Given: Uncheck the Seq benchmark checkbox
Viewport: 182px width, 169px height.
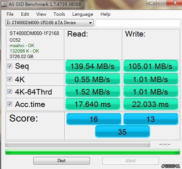Looking at the screenshot, I should point(10,66).
